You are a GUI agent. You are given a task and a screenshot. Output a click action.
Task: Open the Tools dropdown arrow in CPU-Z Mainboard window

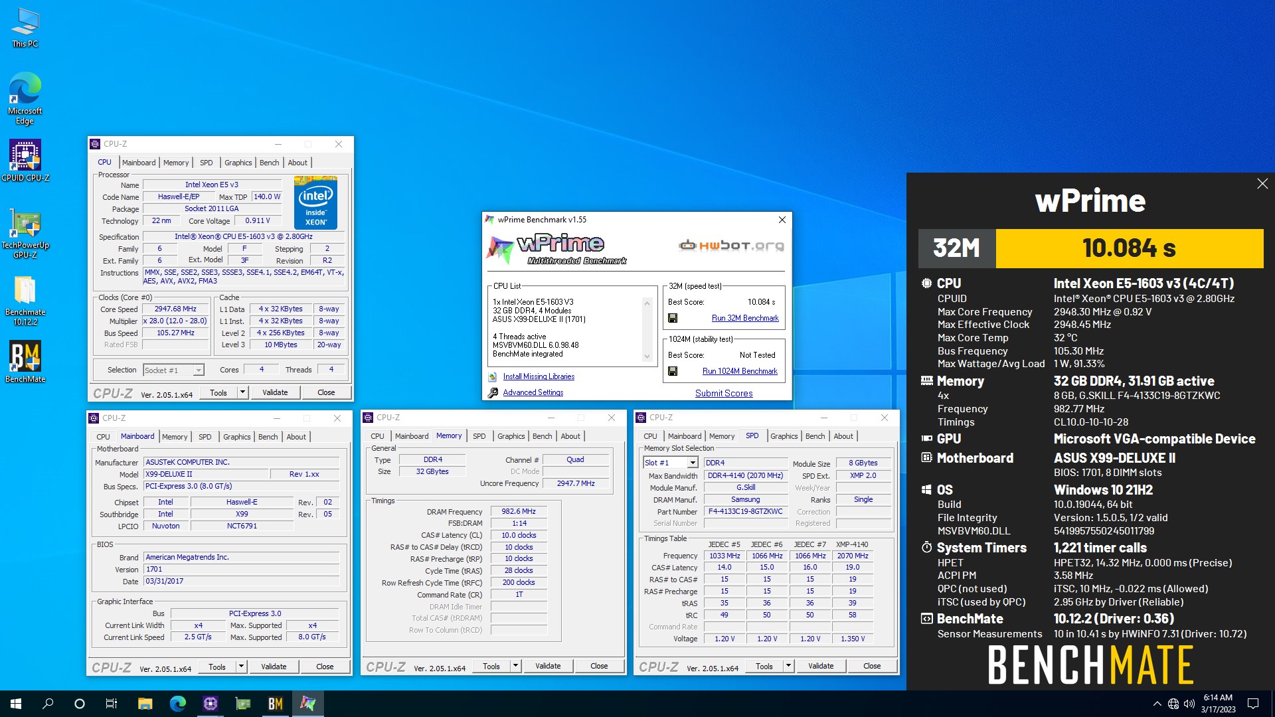pyautogui.click(x=241, y=667)
